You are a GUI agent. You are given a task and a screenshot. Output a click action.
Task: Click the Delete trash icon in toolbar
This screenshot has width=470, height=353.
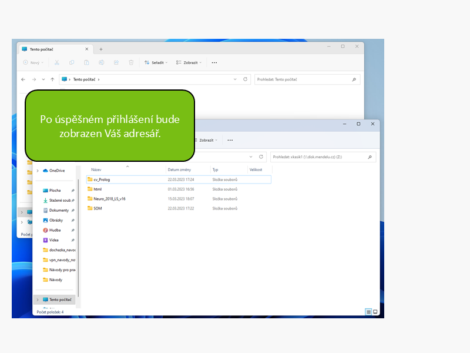[131, 62]
